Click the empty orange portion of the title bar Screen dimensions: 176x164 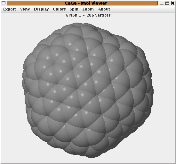tap(34, 3)
